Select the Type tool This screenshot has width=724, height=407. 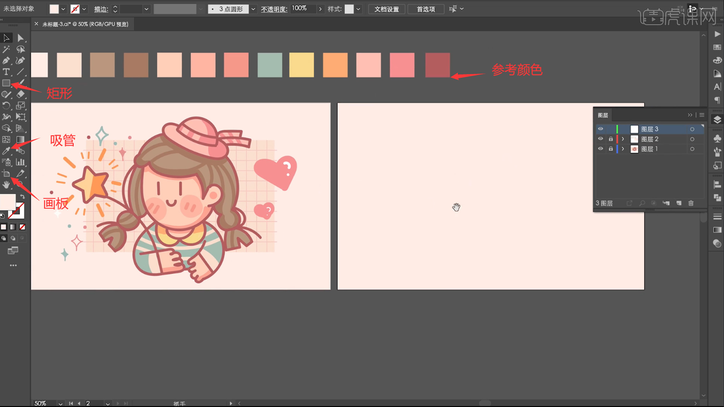pyautogui.click(x=6, y=72)
